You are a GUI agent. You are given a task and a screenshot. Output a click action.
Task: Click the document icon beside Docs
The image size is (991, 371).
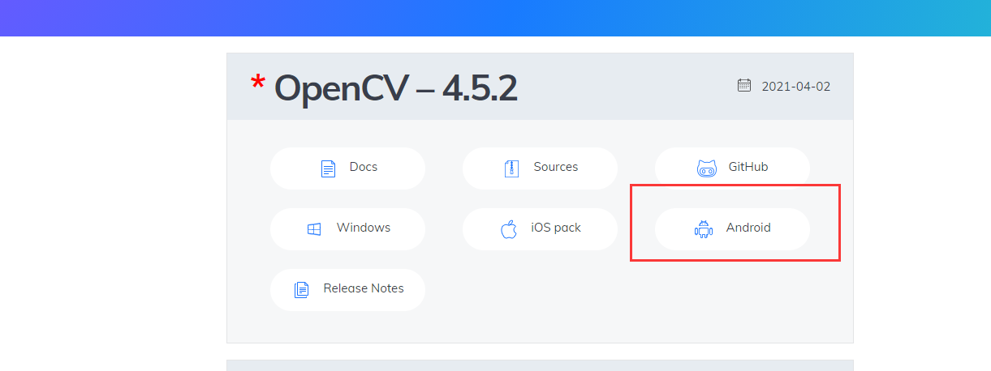point(328,168)
